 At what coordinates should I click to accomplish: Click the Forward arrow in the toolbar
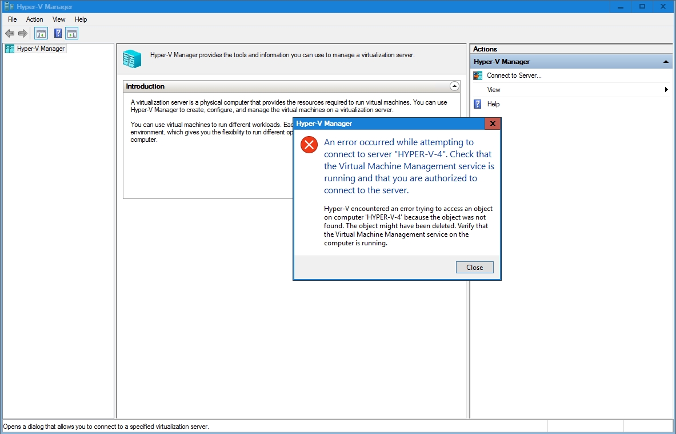[23, 33]
